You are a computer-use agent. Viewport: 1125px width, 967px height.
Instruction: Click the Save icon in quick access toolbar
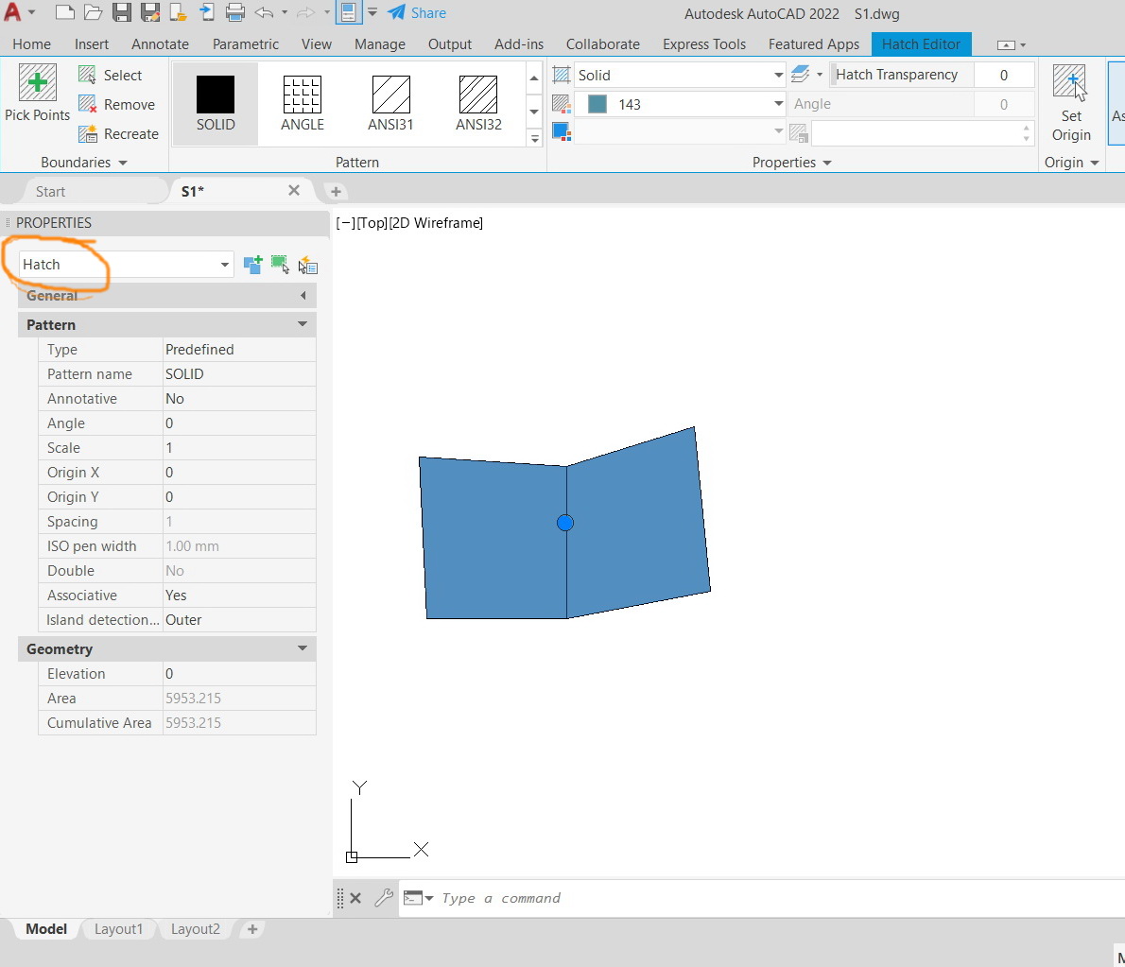pos(121,13)
